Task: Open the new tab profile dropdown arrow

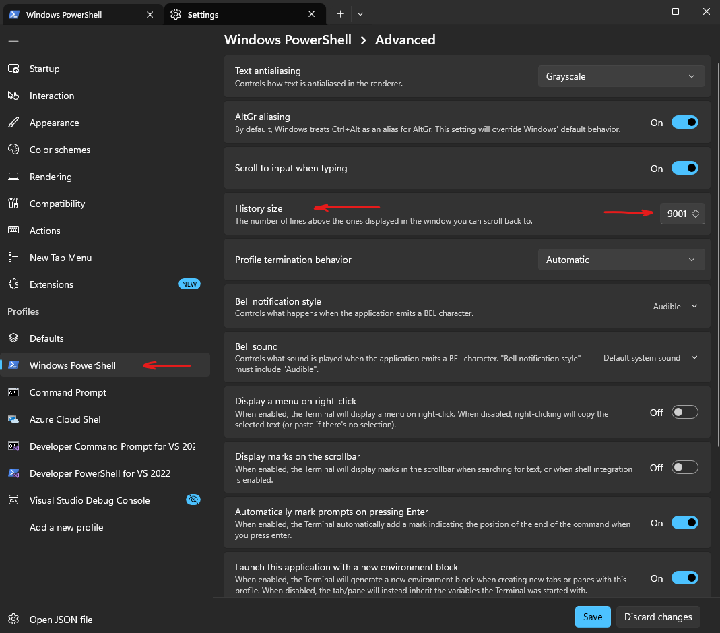Action: [360, 13]
